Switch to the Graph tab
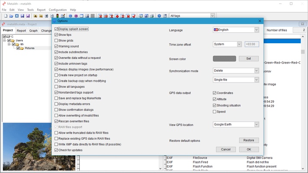This screenshot has width=308, height=173. pos(33,31)
